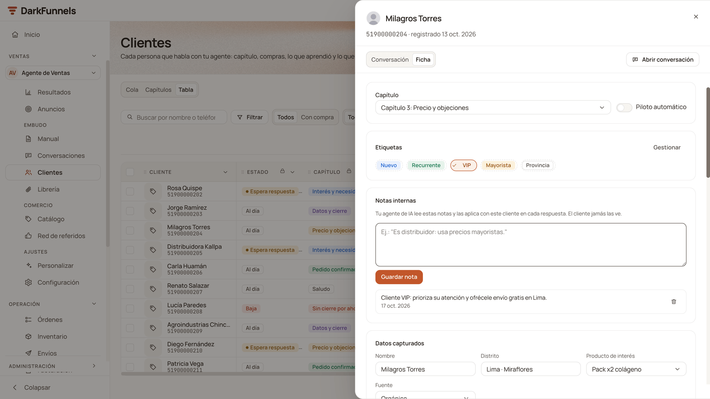This screenshot has width=710, height=399.
Task: Click the lock icon beside ESTADO column
Action: click(282, 171)
